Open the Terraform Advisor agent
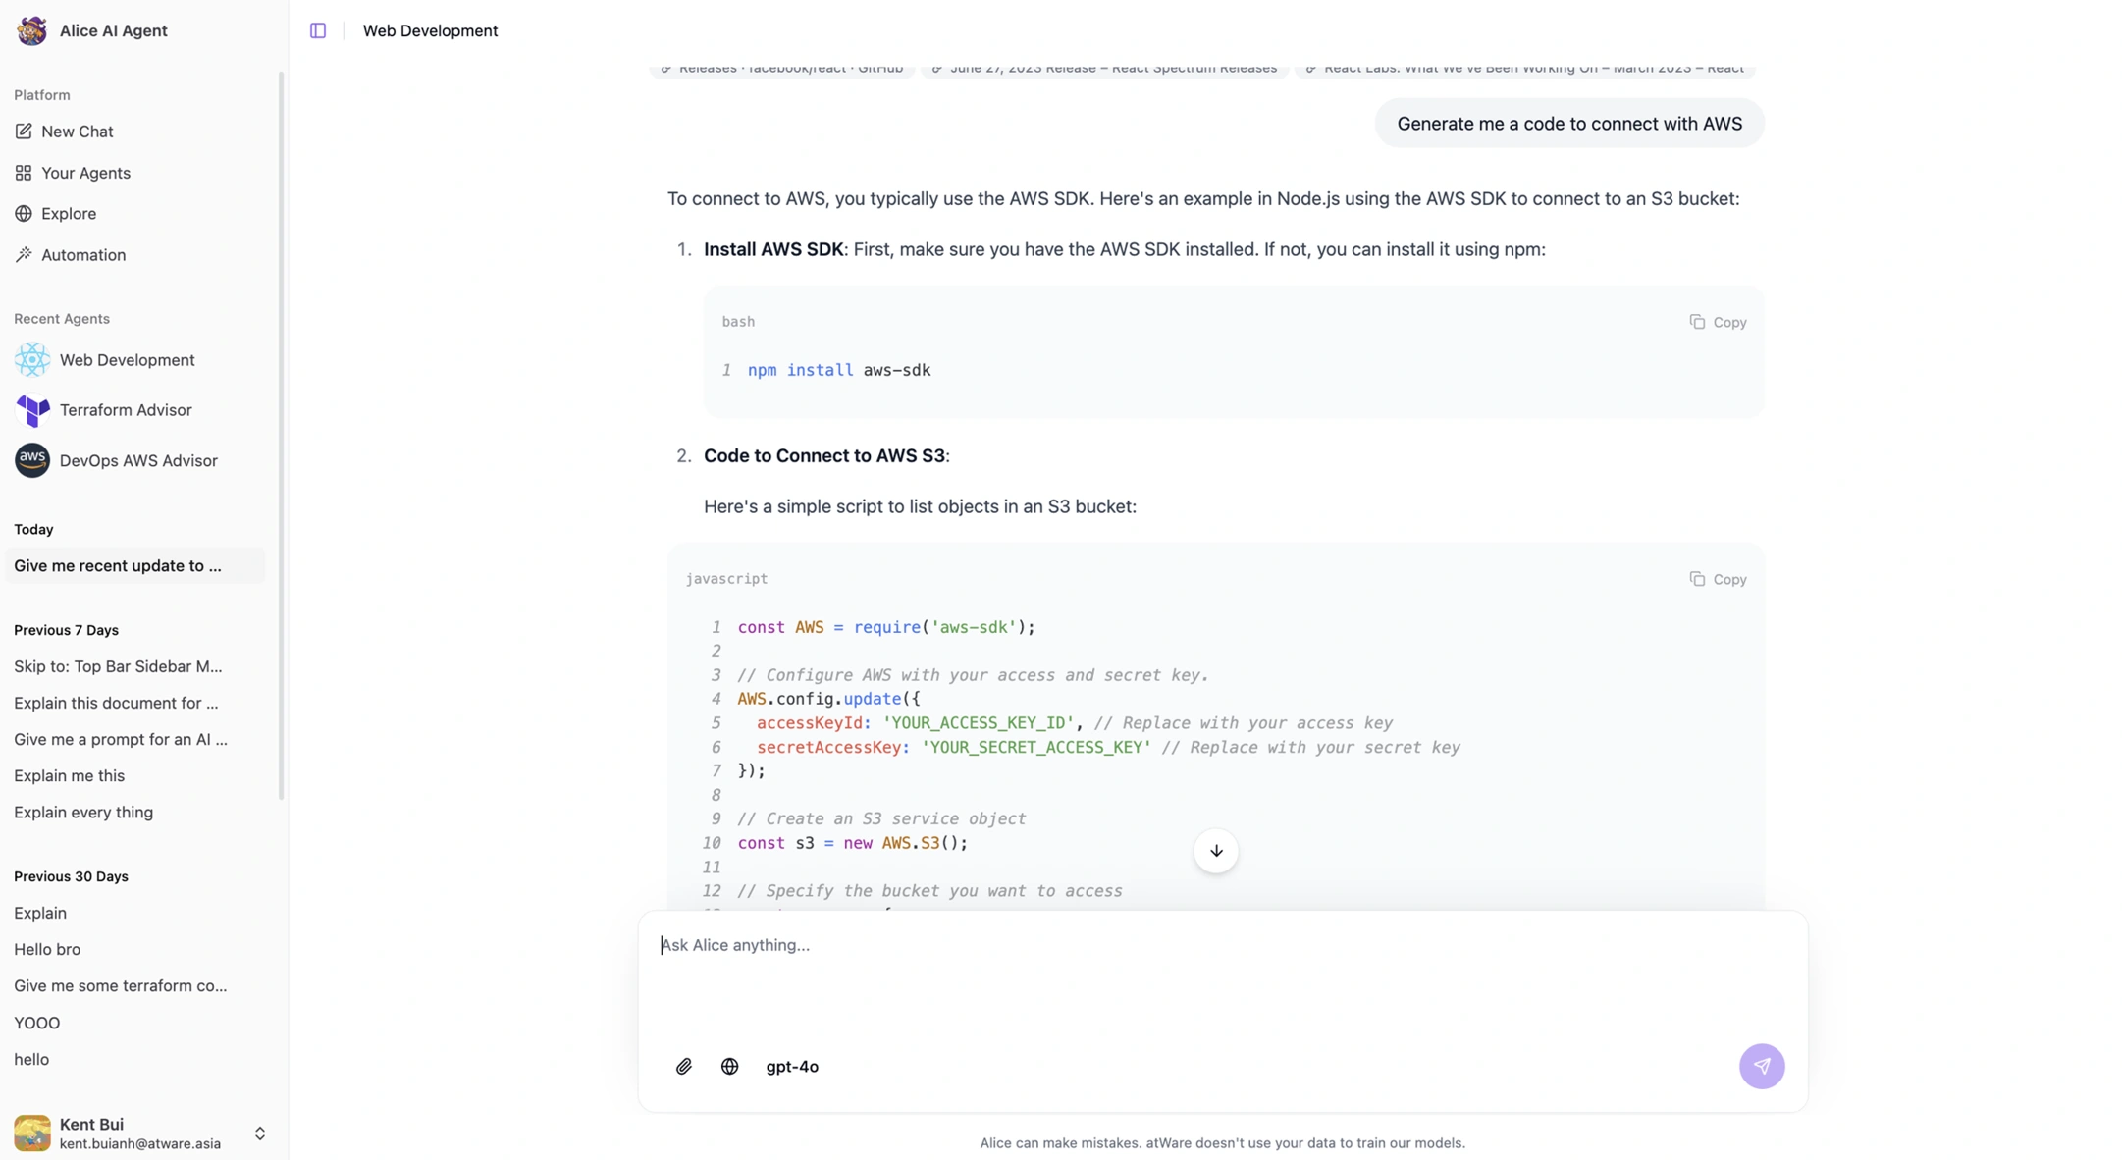 click(x=125, y=410)
